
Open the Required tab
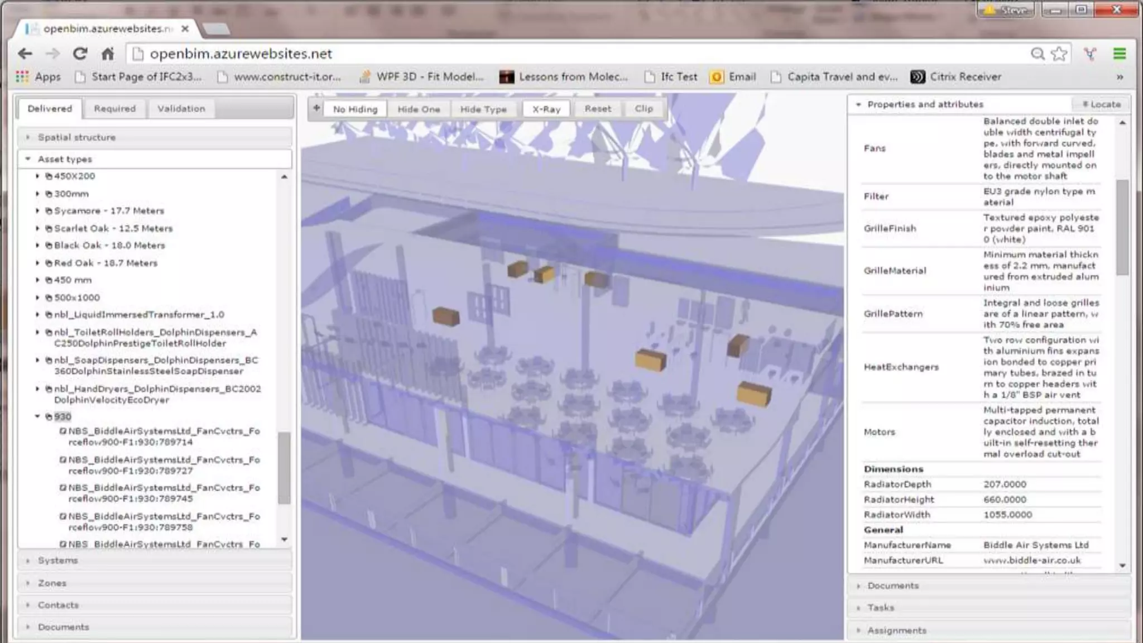(x=114, y=108)
